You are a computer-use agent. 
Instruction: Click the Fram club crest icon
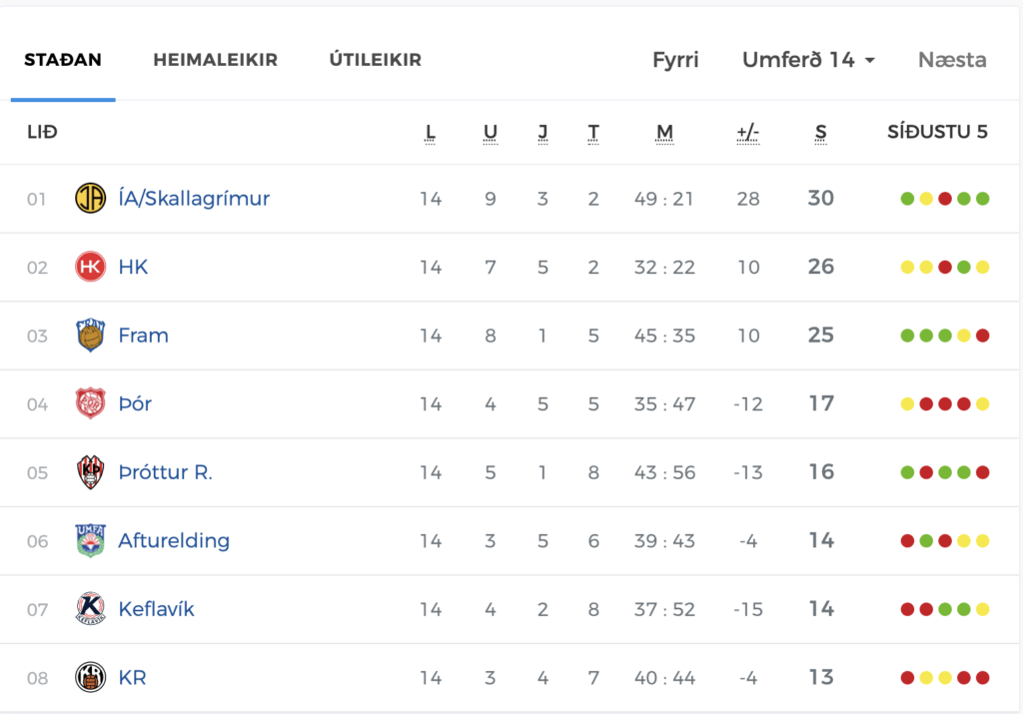tap(90, 336)
